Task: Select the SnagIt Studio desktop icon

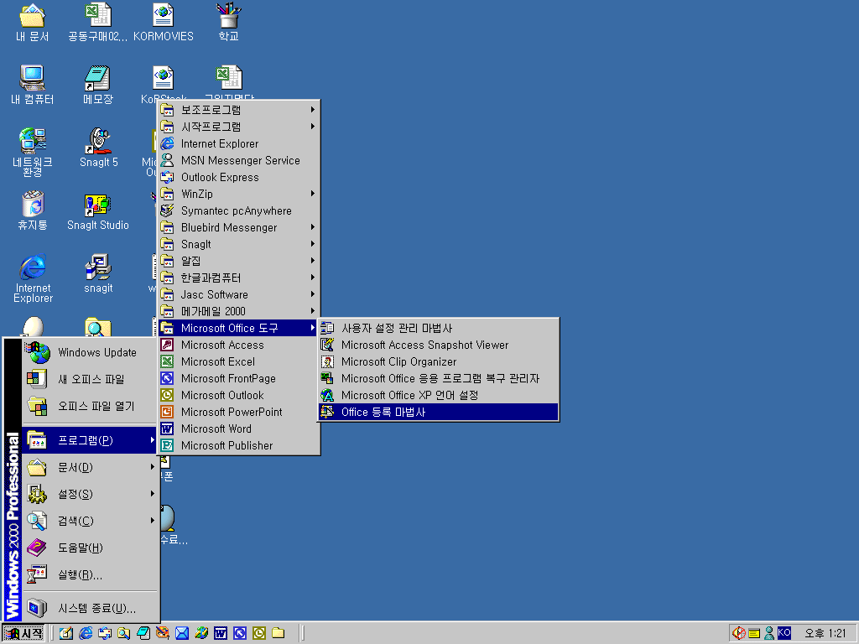Action: tap(98, 210)
